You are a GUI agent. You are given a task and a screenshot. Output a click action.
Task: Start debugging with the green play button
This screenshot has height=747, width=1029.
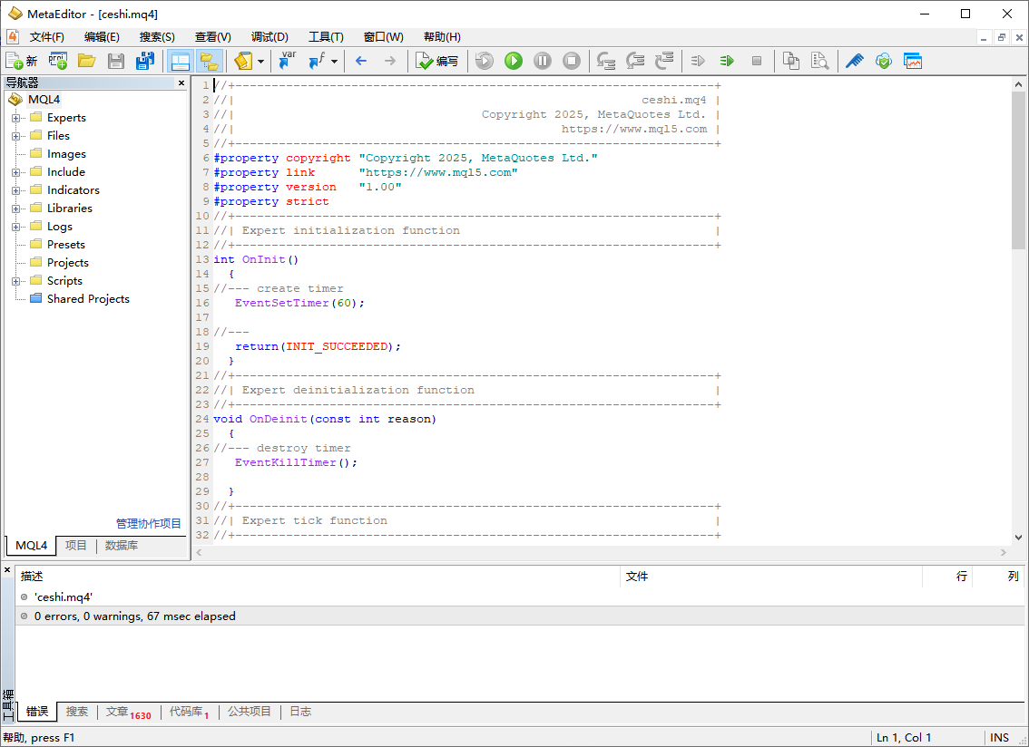click(514, 61)
